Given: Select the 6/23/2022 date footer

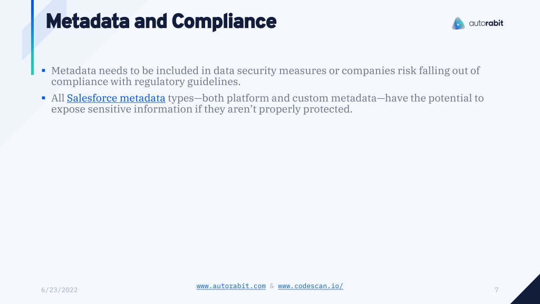Looking at the screenshot, I should pyautogui.click(x=59, y=290).
